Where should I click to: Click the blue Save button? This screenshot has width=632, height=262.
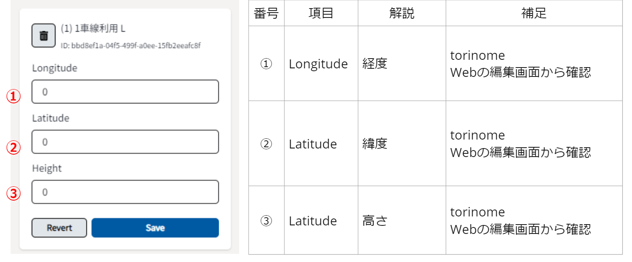(155, 228)
